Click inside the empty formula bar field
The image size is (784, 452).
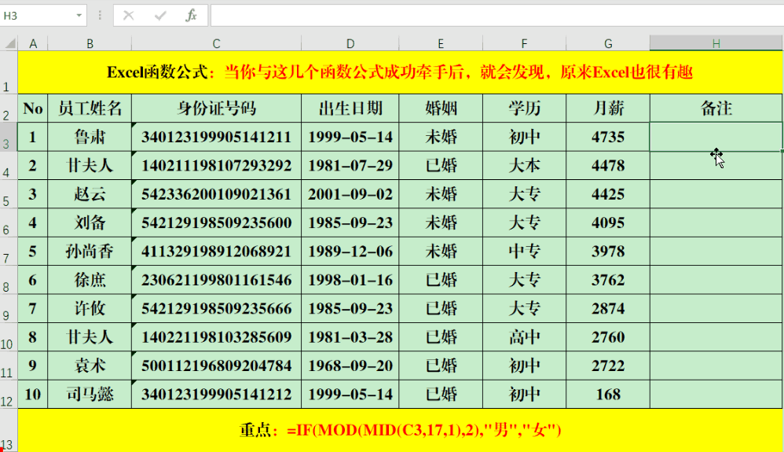pos(495,15)
